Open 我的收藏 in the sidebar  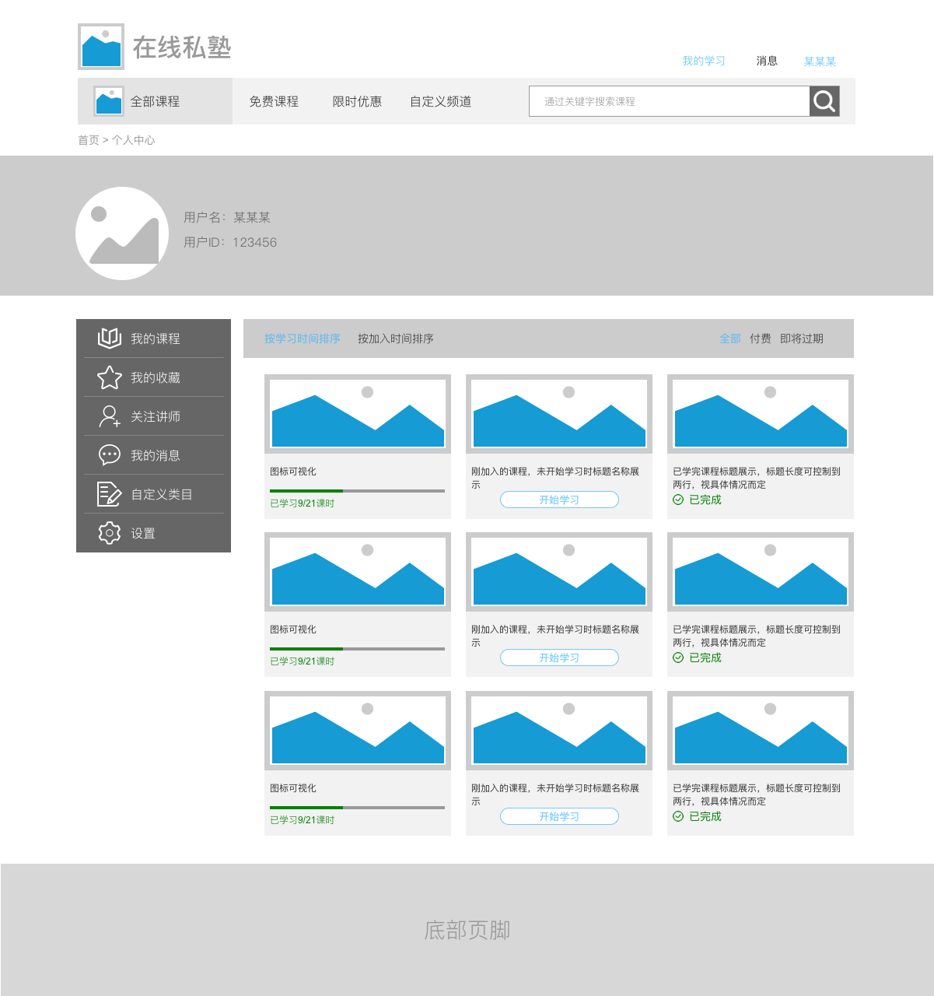tap(153, 377)
